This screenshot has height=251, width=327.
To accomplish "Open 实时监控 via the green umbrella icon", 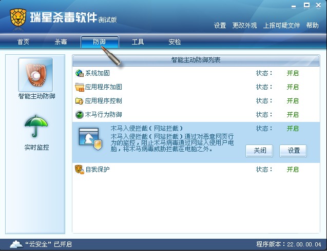I will coord(36,127).
